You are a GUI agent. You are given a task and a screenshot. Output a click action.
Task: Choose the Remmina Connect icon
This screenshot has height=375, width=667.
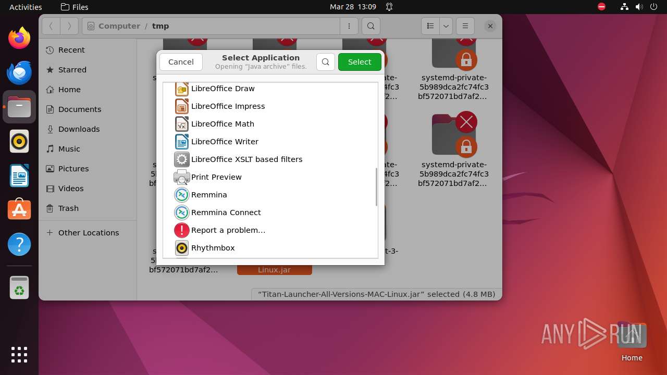pyautogui.click(x=181, y=213)
